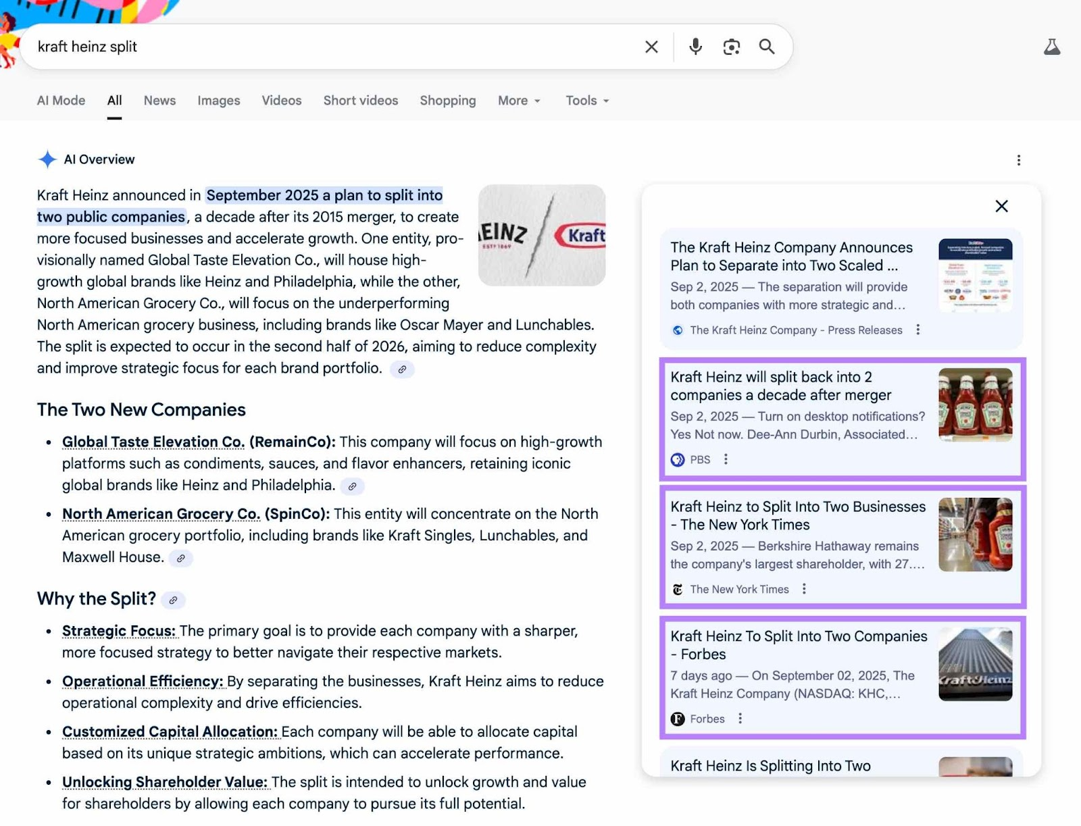Open the More search categories dropdown

click(x=518, y=100)
